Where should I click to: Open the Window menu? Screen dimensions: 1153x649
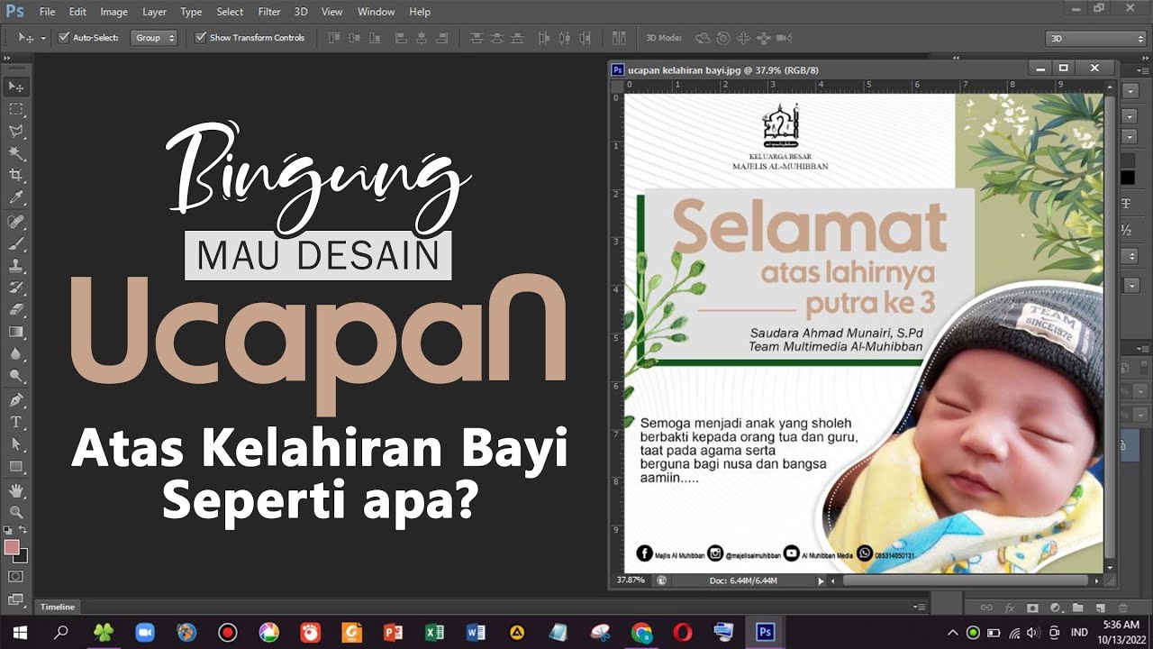(x=376, y=12)
